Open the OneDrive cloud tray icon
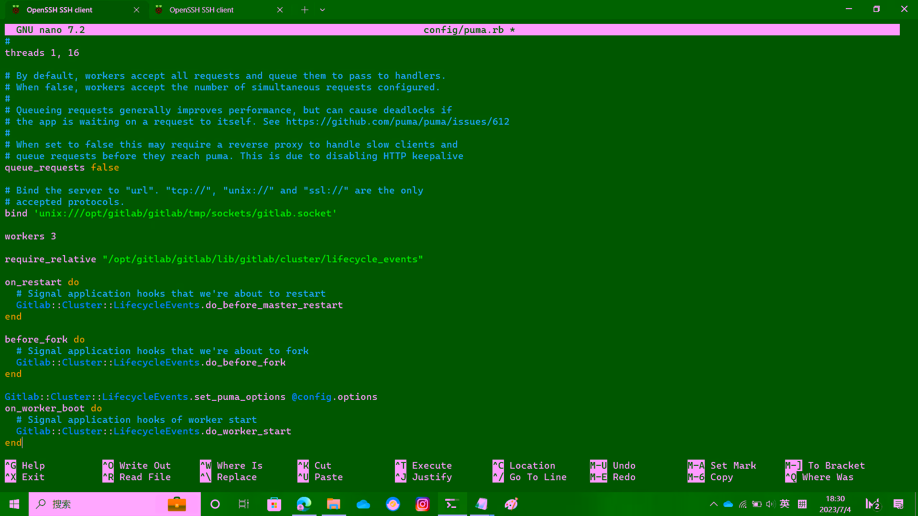The width and height of the screenshot is (918, 516). (728, 504)
